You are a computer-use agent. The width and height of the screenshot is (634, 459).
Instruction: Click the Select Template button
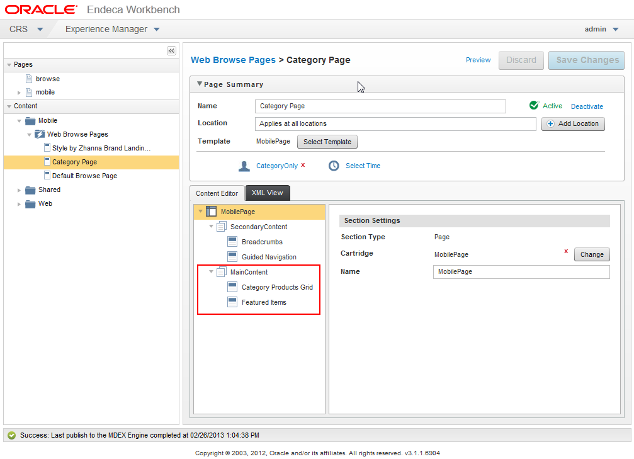(x=327, y=142)
